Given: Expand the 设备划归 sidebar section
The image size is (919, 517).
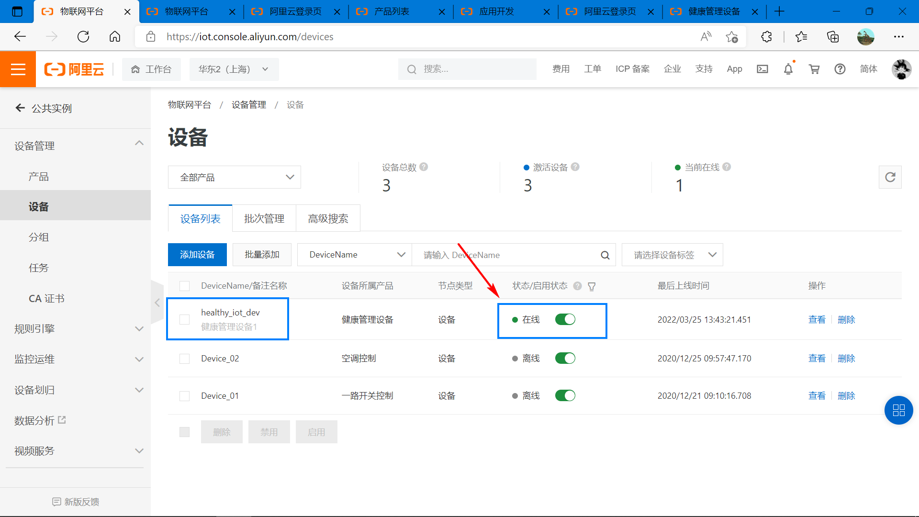Looking at the screenshot, I should 139,390.
